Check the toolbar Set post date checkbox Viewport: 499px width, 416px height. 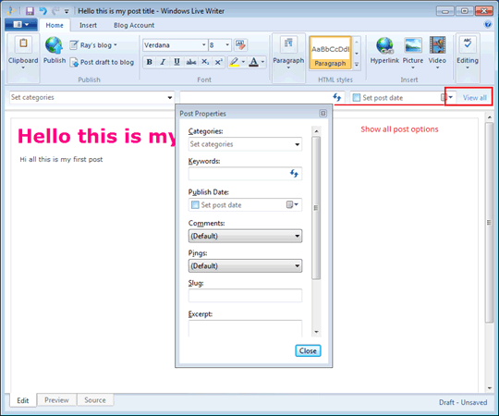[x=357, y=97]
